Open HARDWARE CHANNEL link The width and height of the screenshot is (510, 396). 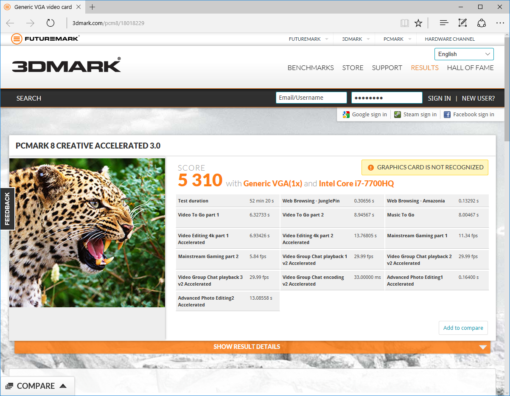450,39
